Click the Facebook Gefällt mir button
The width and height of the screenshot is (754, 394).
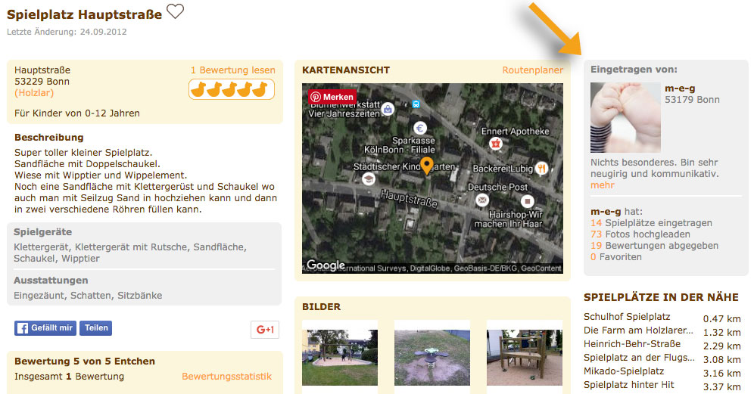coord(45,327)
